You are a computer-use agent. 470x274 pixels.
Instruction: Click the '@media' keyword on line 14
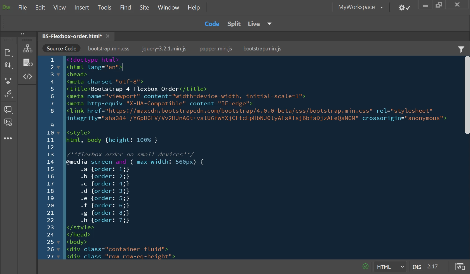pyautogui.click(x=77, y=162)
